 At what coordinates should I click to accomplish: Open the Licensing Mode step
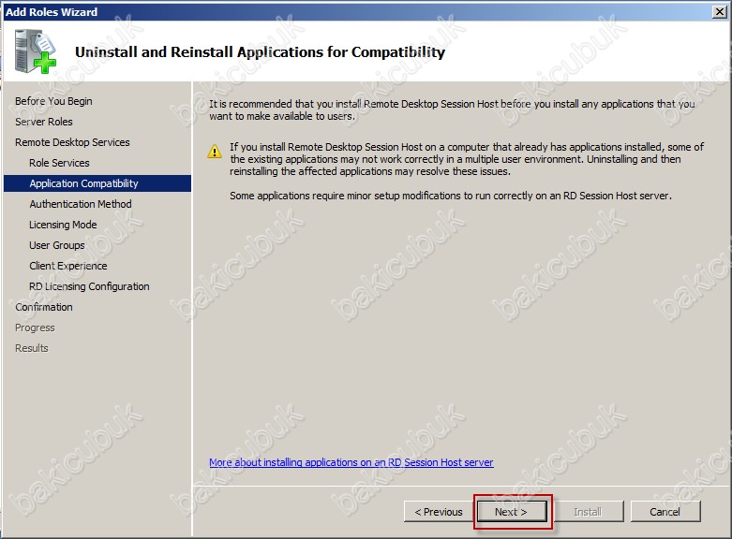tap(63, 225)
